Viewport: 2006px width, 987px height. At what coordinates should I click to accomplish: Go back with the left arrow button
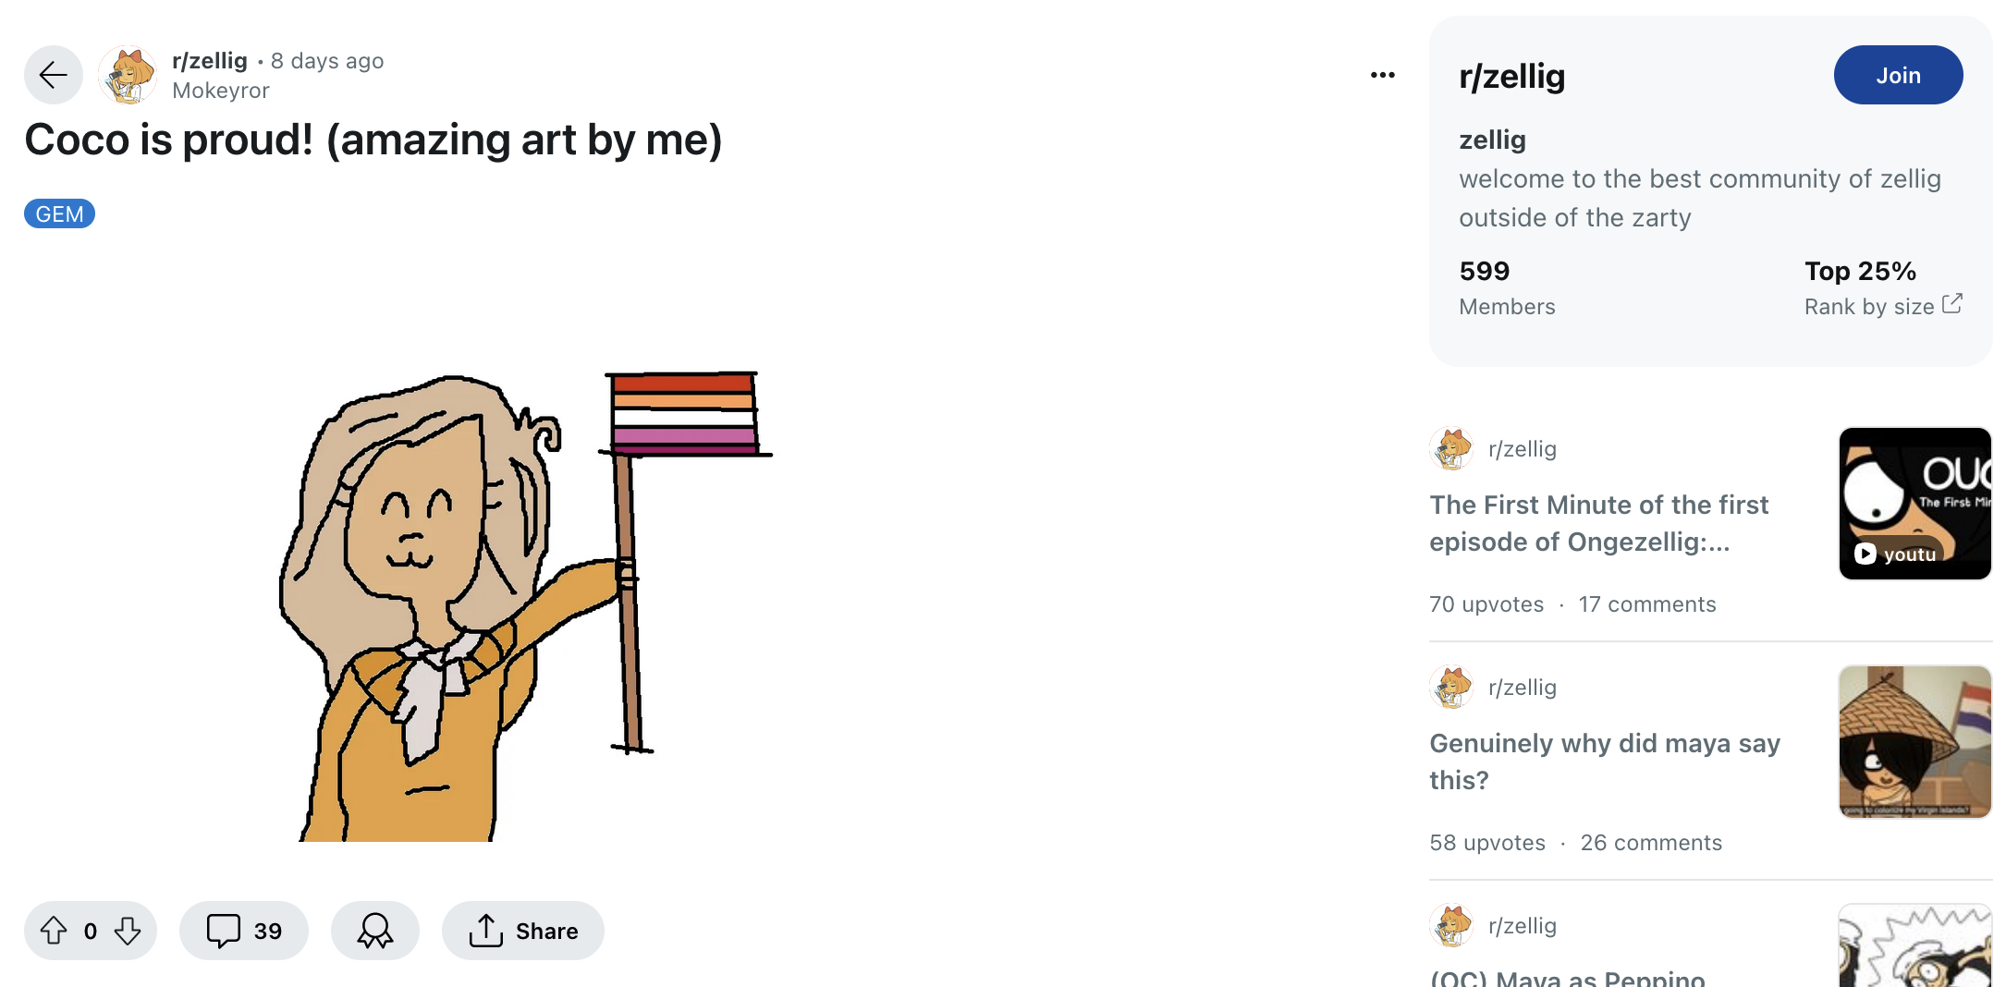click(x=54, y=75)
